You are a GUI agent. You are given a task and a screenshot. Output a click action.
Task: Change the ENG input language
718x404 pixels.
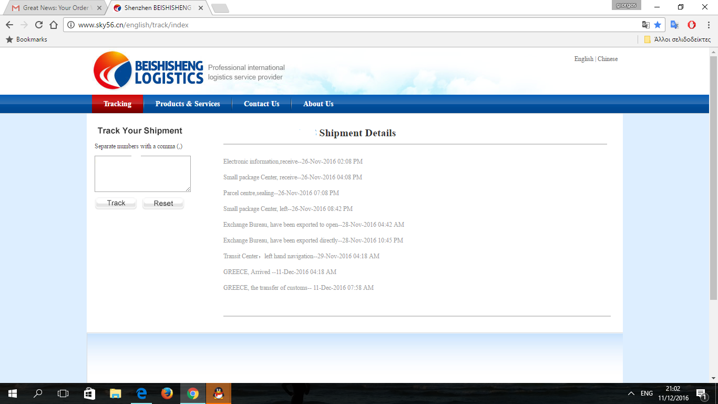coord(647,393)
